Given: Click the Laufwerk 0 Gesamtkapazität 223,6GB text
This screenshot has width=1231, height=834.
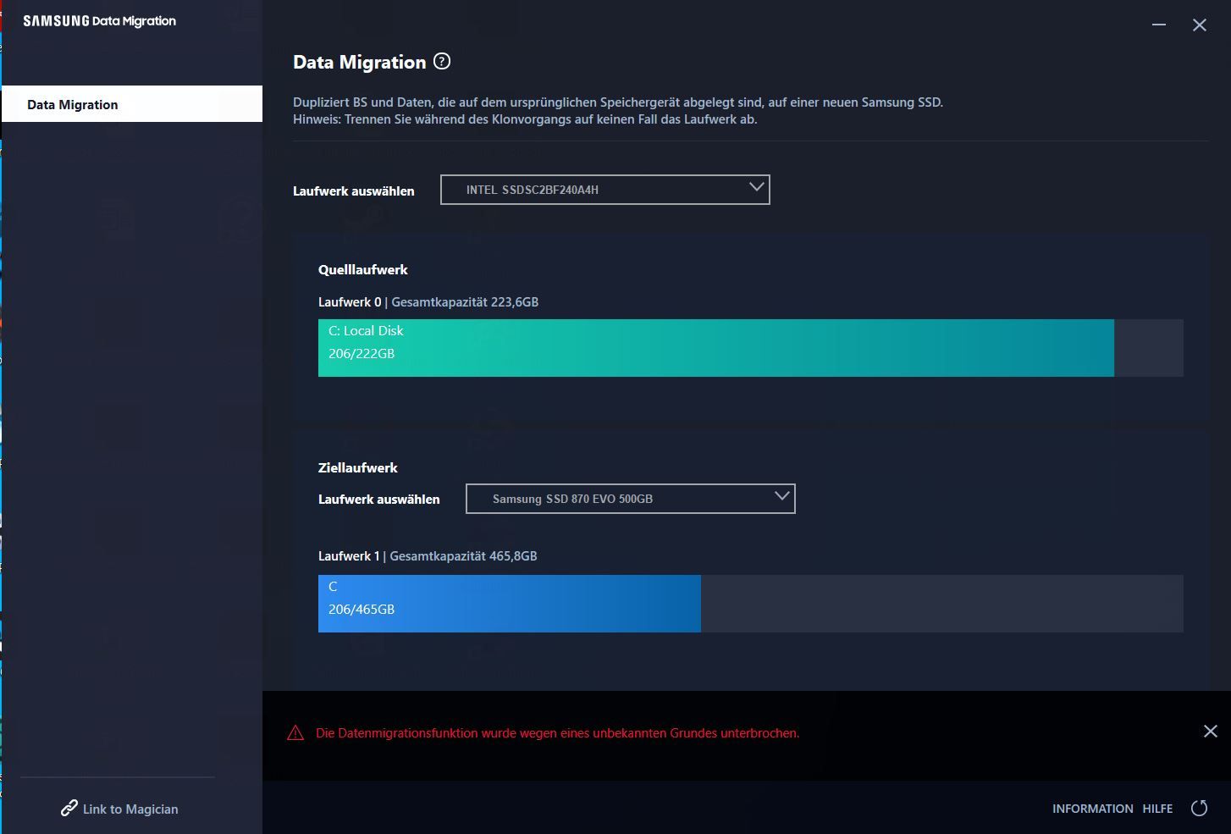Looking at the screenshot, I should click(428, 301).
